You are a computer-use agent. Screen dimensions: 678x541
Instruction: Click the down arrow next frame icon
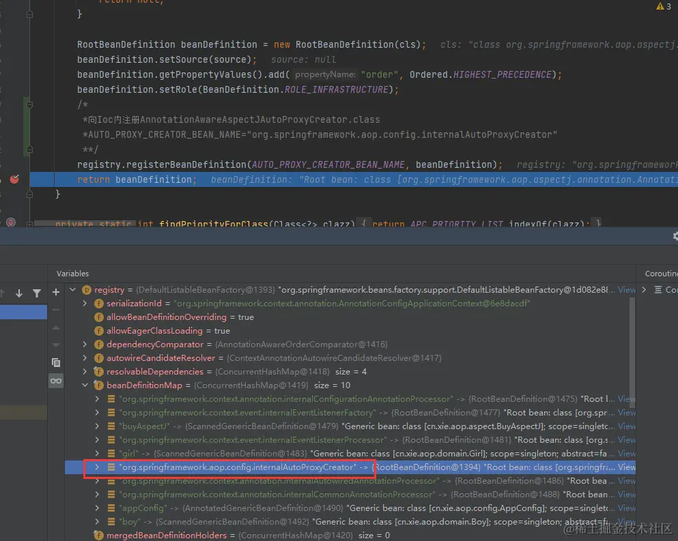click(19, 293)
